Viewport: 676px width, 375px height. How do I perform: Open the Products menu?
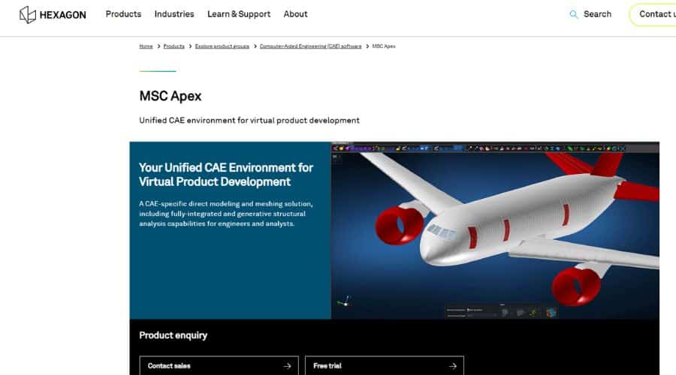click(123, 14)
